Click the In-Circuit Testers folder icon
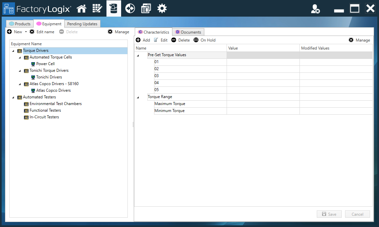 [x=26, y=117]
